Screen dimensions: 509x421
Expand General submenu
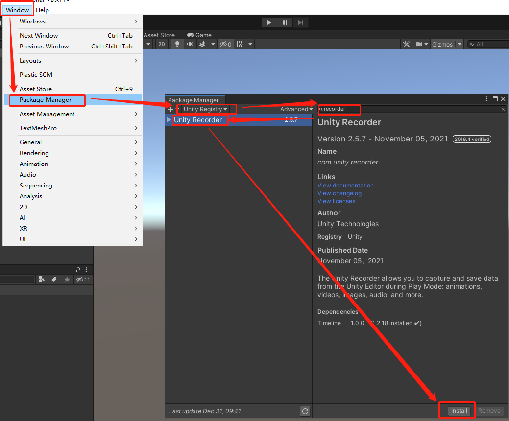coord(73,142)
